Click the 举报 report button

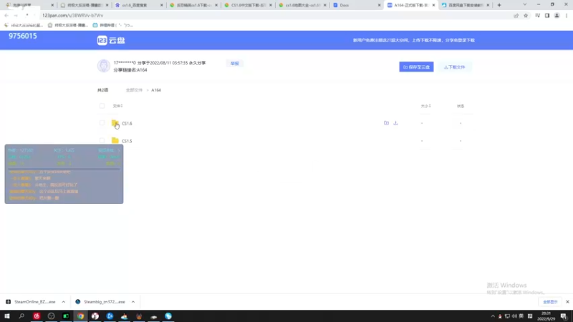[234, 64]
